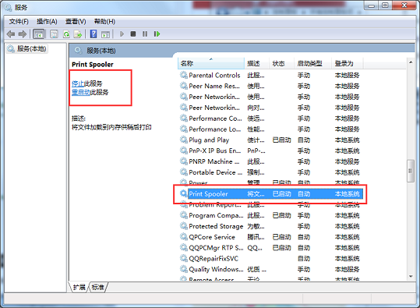This screenshot has height=308, width=420.
Task: Click 已启动 status of Plug and Play
Action: (281, 140)
